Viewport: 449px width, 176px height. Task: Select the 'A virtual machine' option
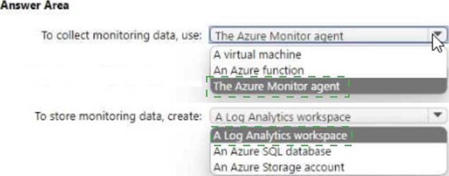(x=257, y=54)
